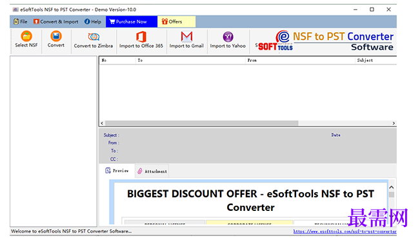
Task: Open the Convert to Zimbra tool
Action: pos(94,40)
